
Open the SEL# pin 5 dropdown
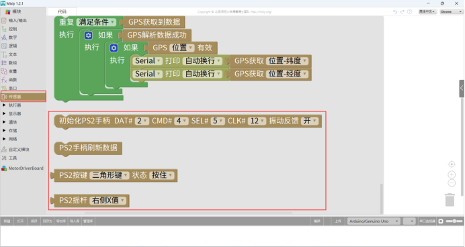(x=218, y=121)
